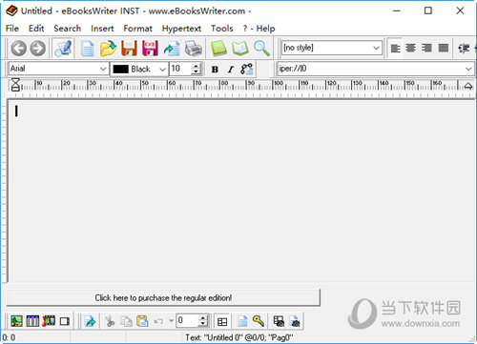
Task: Open the golden key protection tool
Action: [x=259, y=321]
